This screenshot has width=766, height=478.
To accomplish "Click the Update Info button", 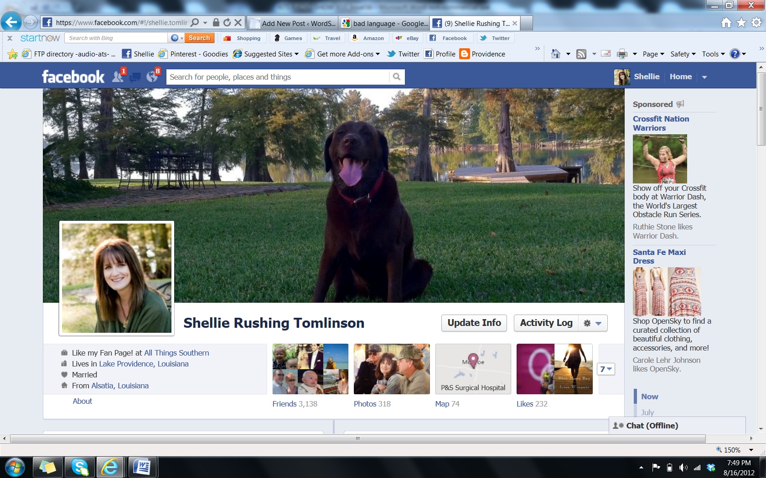I will click(474, 323).
